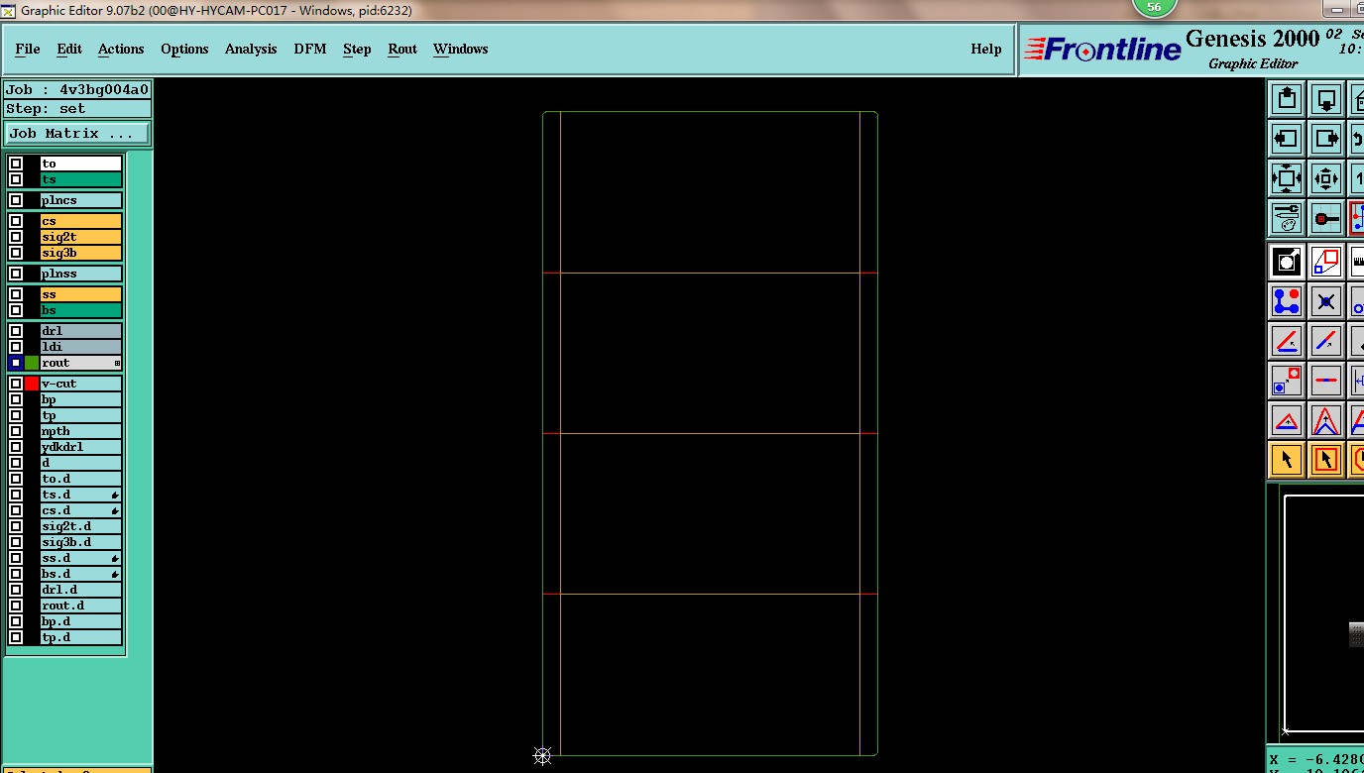Open the Actions menu

pyautogui.click(x=121, y=49)
